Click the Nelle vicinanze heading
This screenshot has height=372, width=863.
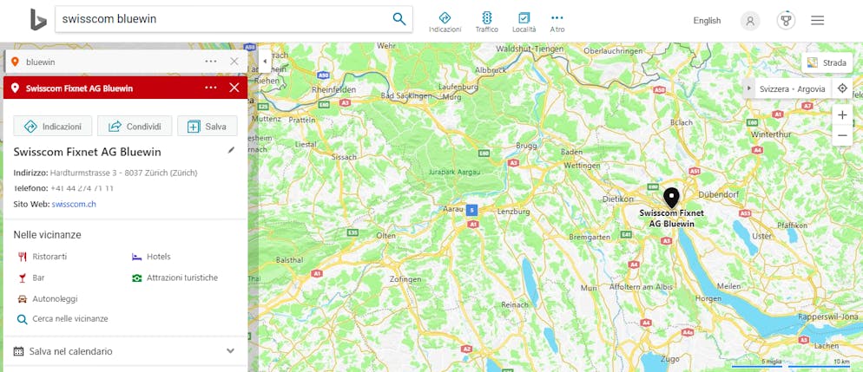click(x=48, y=235)
